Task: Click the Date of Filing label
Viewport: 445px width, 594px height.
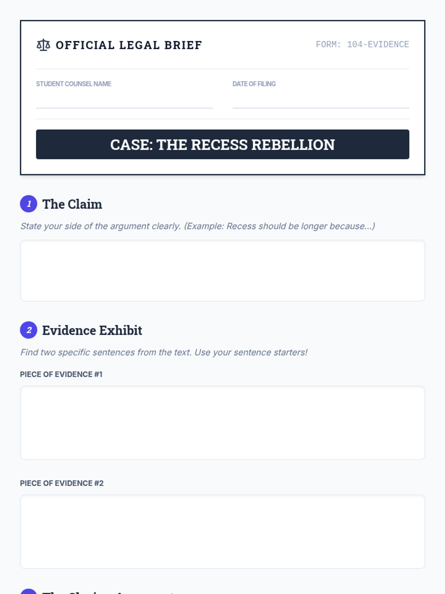Action: (x=254, y=84)
